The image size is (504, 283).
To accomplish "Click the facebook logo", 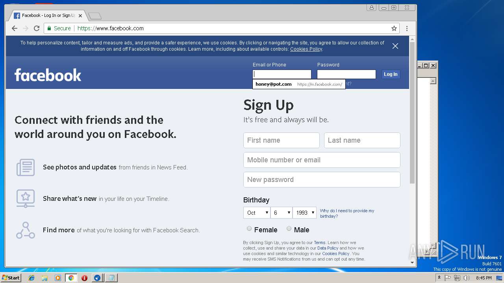I will [x=48, y=75].
